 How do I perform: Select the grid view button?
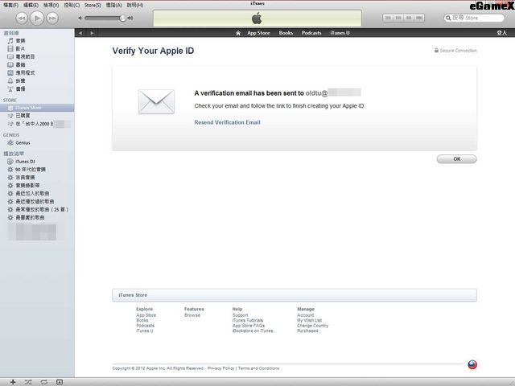click(409, 18)
